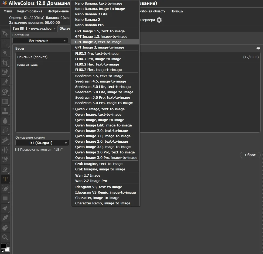Open the Изображение menu

(58, 11)
